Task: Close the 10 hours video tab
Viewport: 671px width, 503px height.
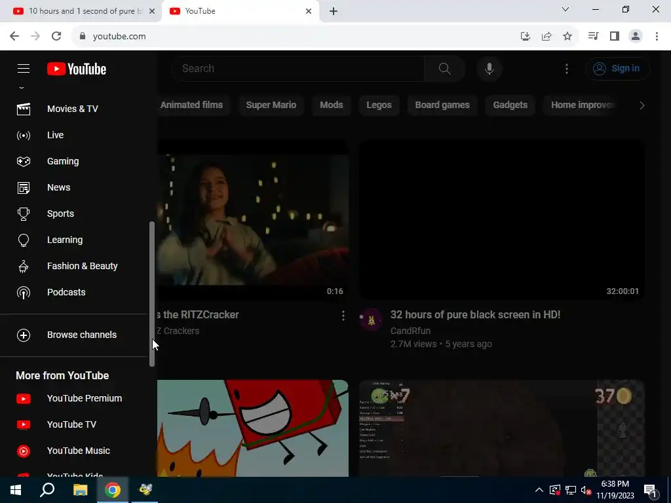Action: [152, 12]
